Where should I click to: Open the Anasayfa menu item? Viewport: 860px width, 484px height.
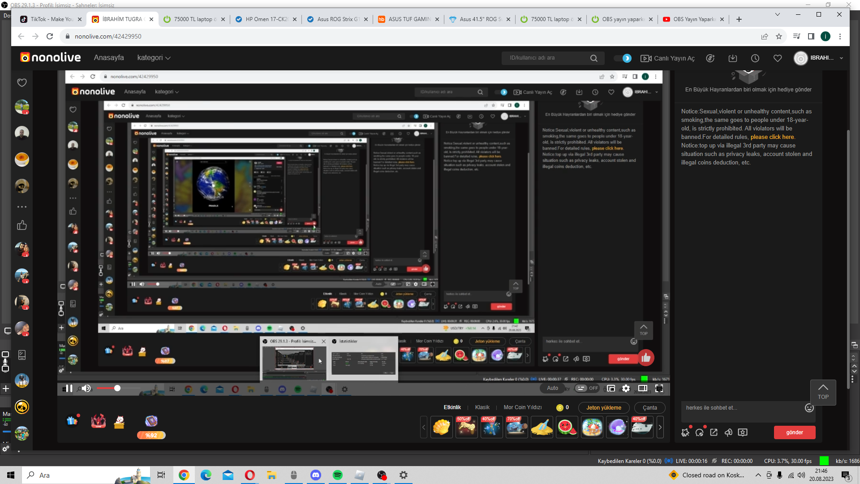(109, 58)
